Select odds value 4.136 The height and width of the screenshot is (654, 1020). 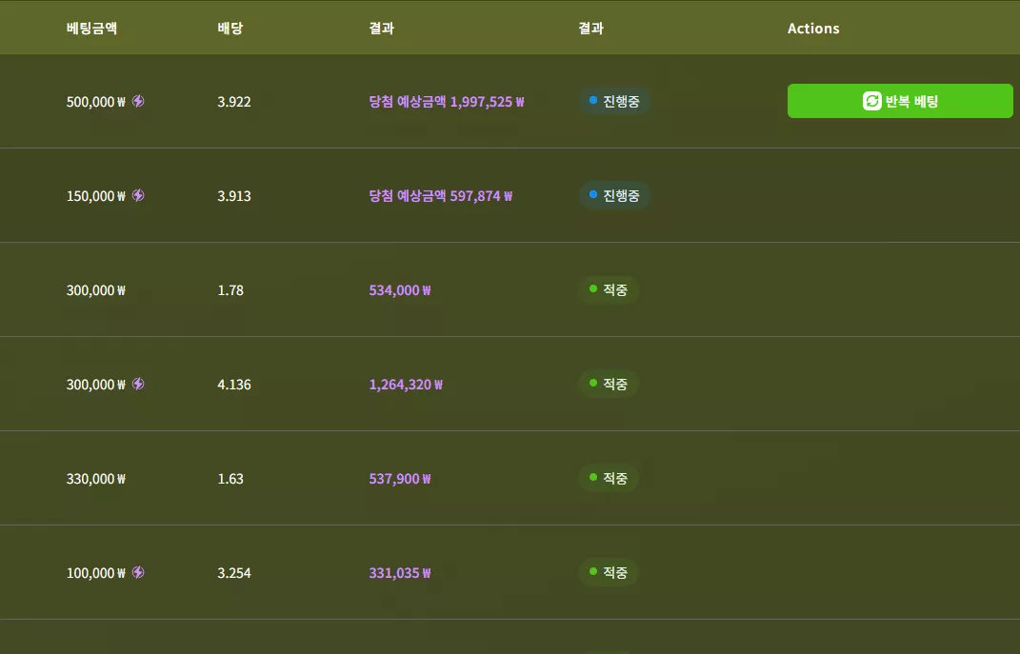234,385
